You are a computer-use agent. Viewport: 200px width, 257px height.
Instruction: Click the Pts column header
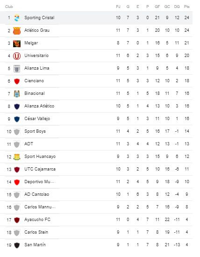pos(187,7)
